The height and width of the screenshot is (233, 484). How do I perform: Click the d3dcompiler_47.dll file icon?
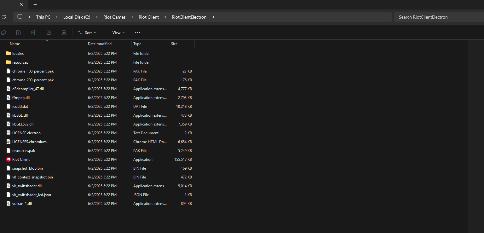pyautogui.click(x=9, y=89)
